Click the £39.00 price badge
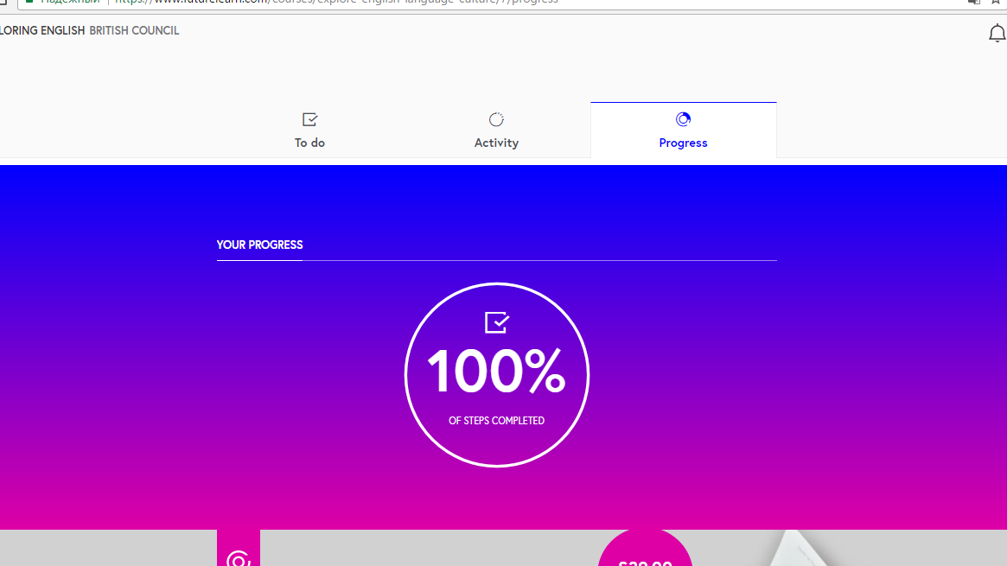The width and height of the screenshot is (1007, 566). (645, 560)
